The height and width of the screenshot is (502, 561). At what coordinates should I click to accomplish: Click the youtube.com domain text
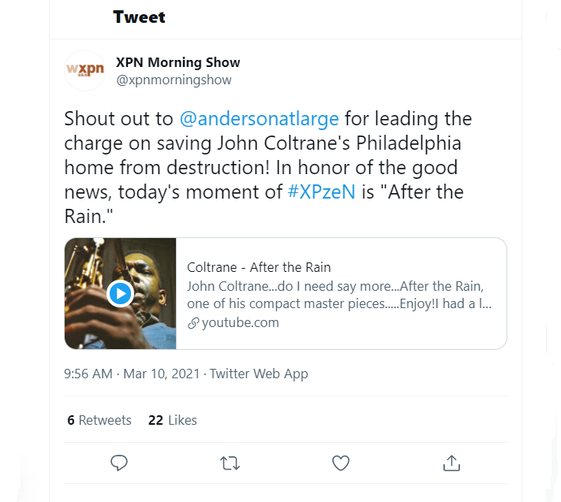pos(240,322)
